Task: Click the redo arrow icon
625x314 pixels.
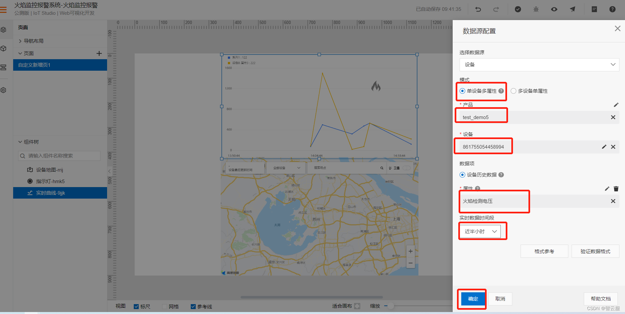Action: [x=496, y=9]
